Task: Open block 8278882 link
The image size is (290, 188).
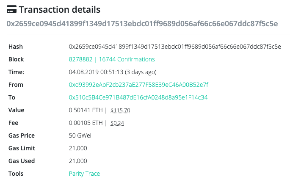Action: click(x=81, y=59)
